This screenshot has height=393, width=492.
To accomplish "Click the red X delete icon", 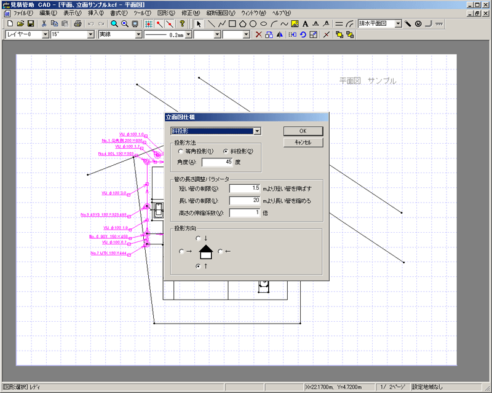I will coord(259,34).
